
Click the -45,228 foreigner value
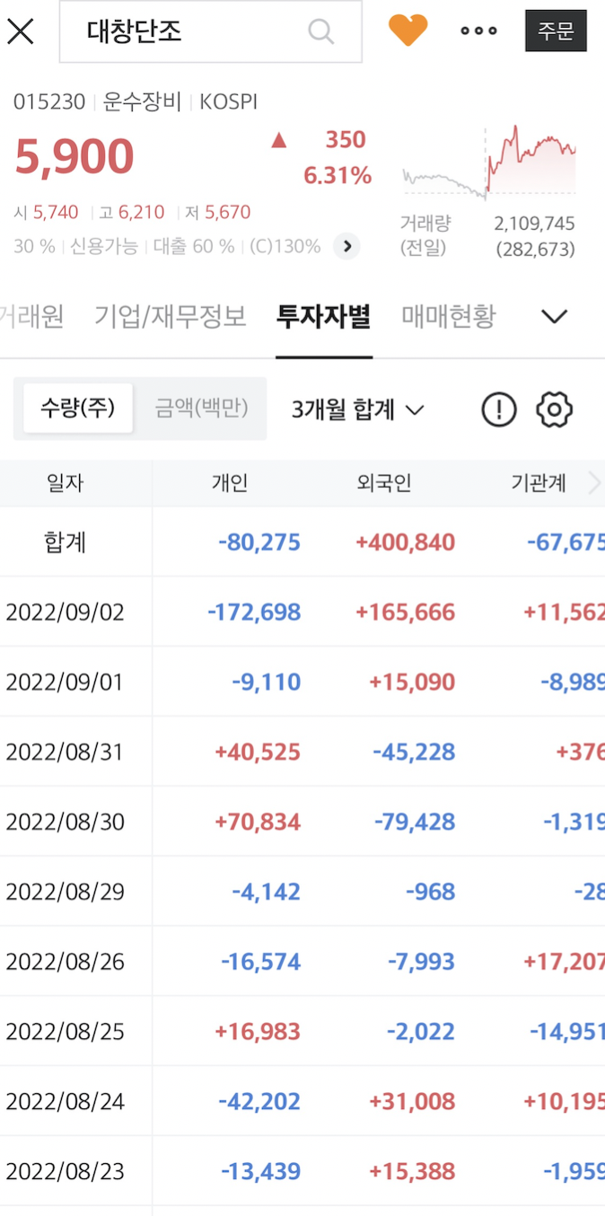pos(414,752)
